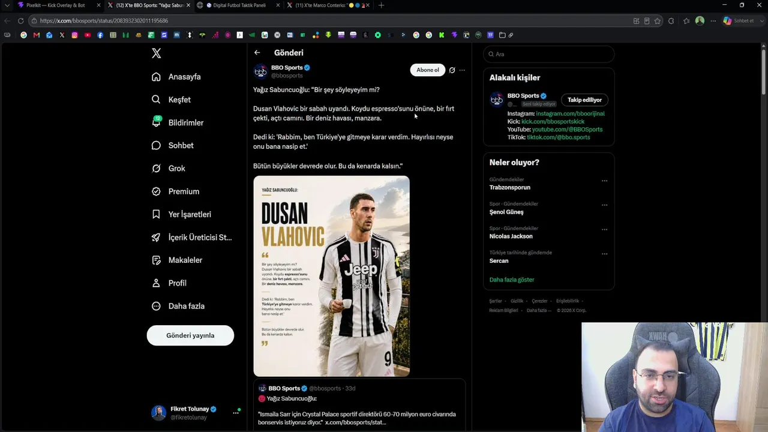Viewport: 768px width, 432px height.
Task: Open the Trabzonsporun trending topic
Action: 510,187
